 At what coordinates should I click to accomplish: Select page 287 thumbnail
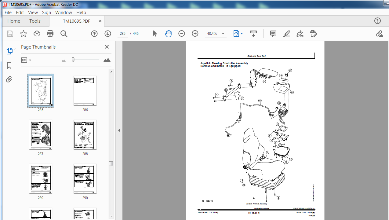coord(41,134)
